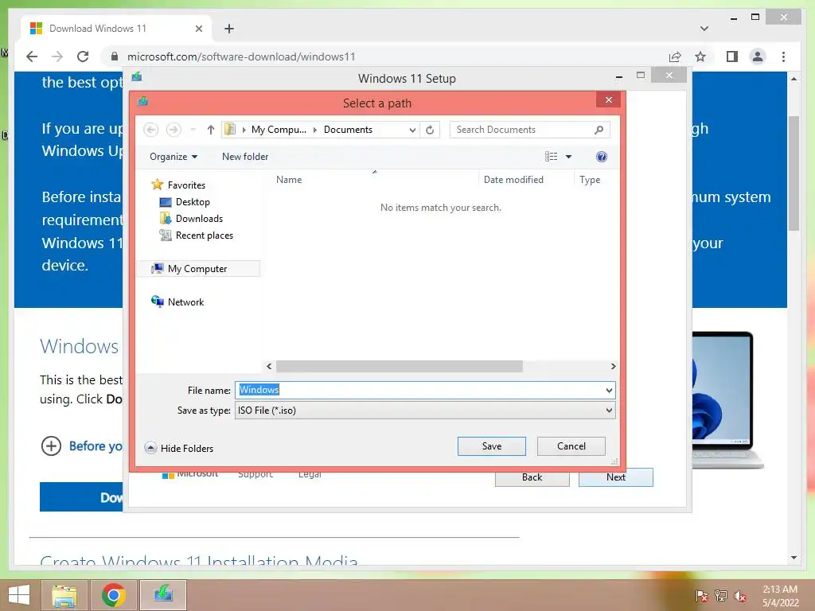Click the Forward arrow in Select a path dialog
This screenshot has height=611, width=815.
[174, 130]
